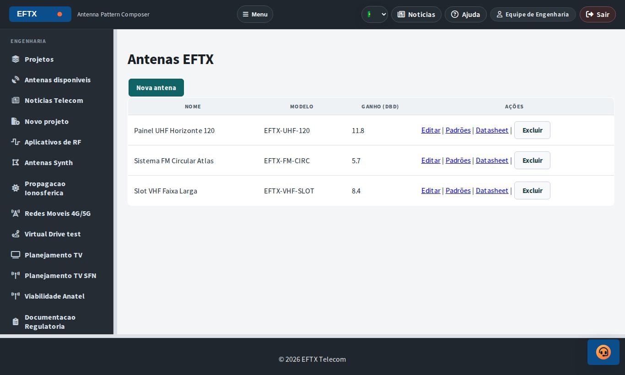Click the Projetos layers icon
Image resolution: width=625 pixels, height=375 pixels.
(16, 59)
